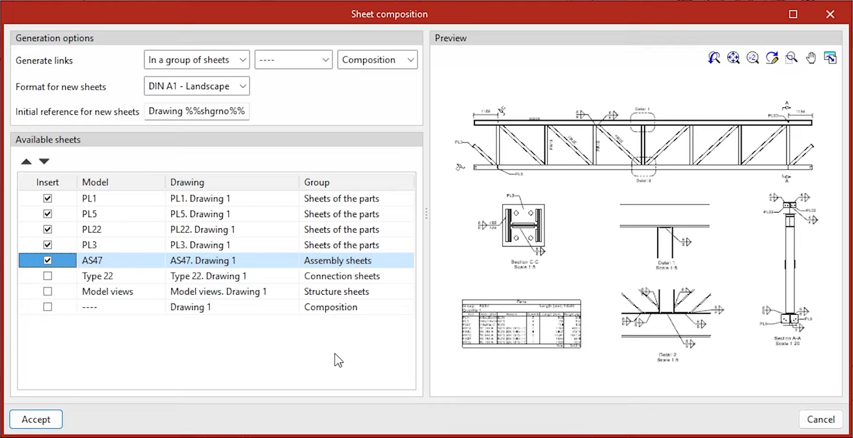Expand the DIN A1 - Landscape format dropdown
The image size is (853, 438).
tap(196, 86)
